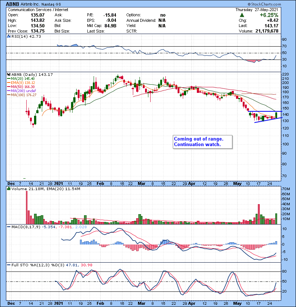
Task: Click the MACD(8,17,9) indicator label
Action: [26, 227]
